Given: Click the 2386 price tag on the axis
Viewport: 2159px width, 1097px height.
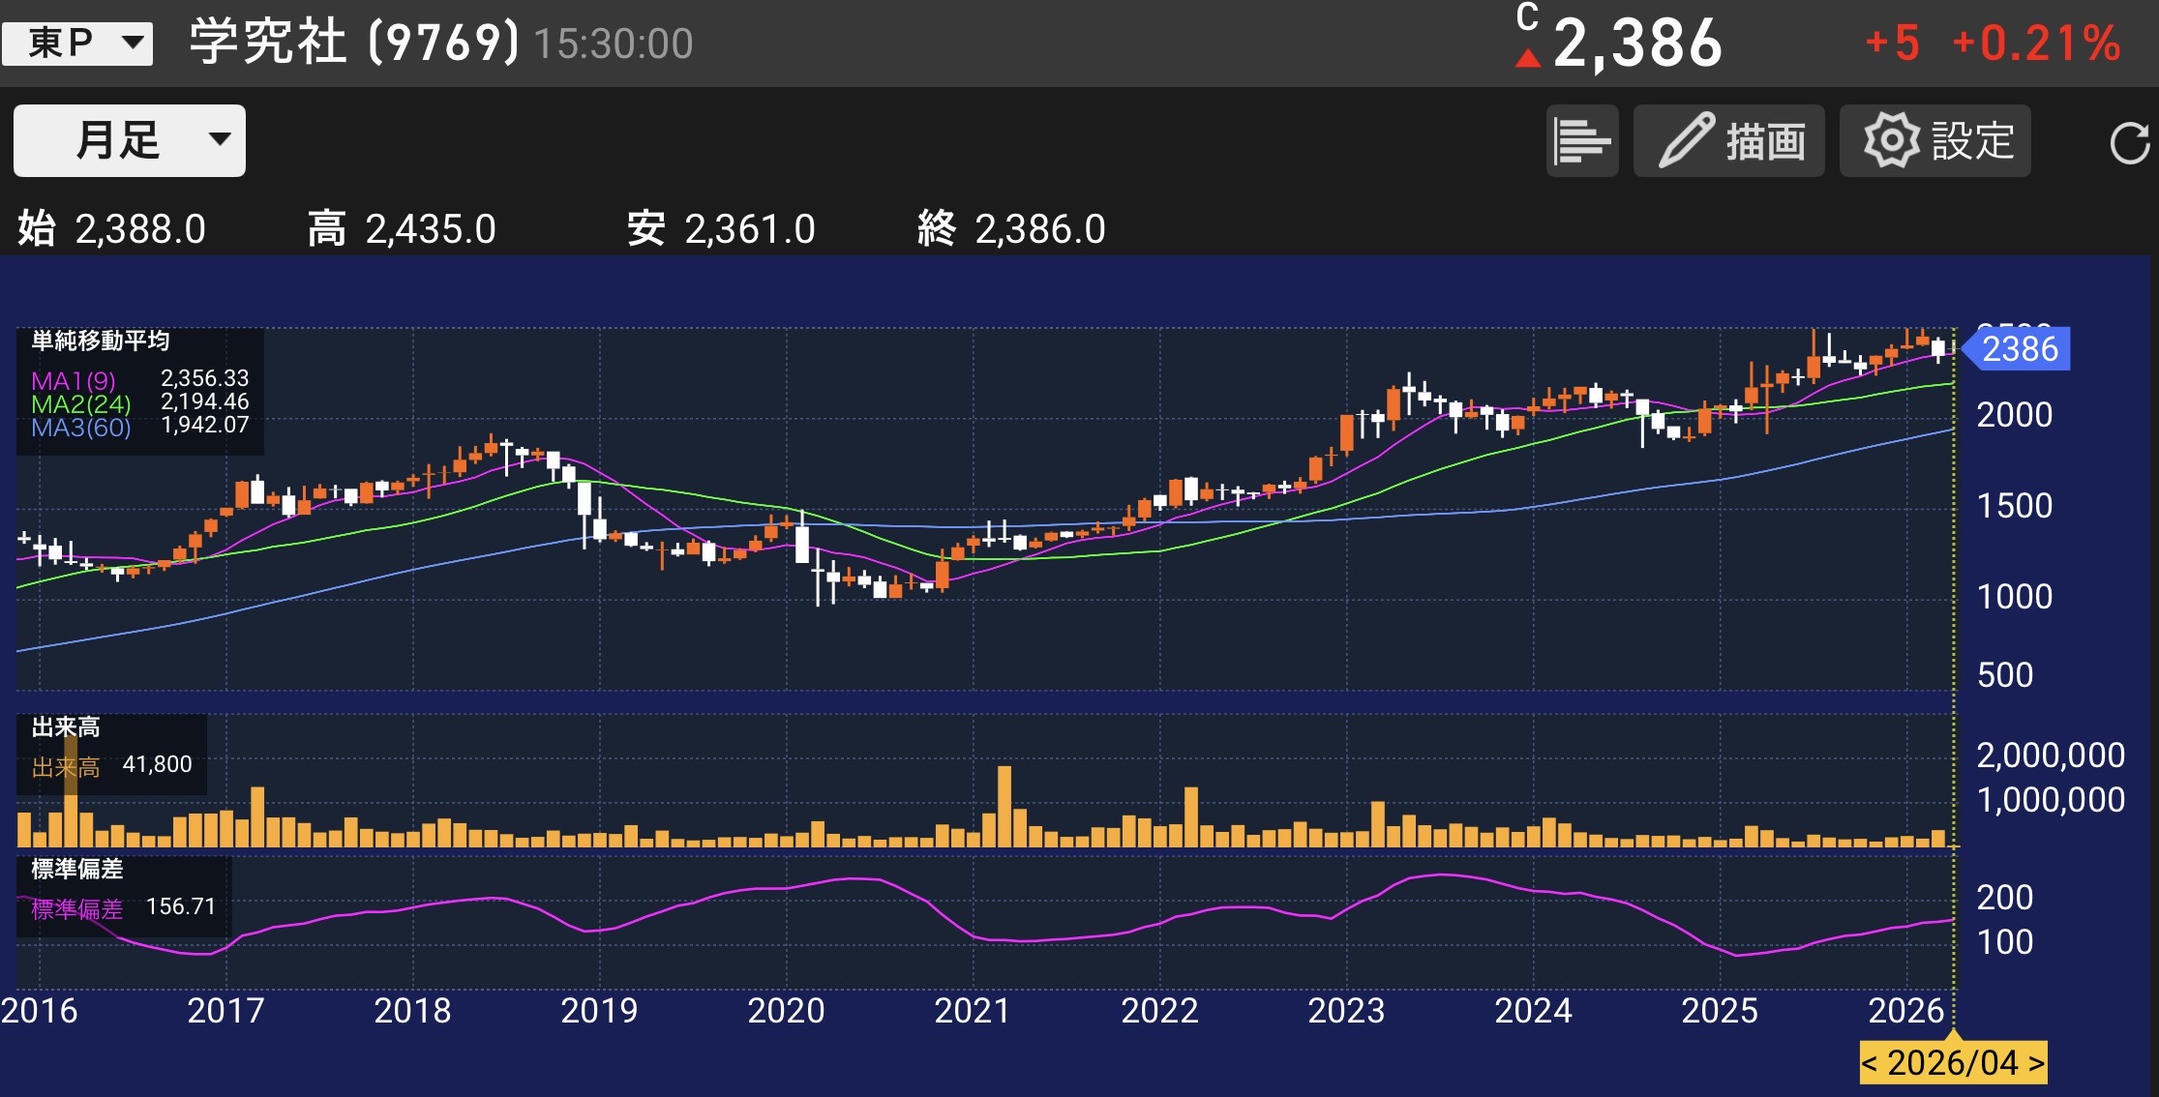Looking at the screenshot, I should click(2023, 350).
